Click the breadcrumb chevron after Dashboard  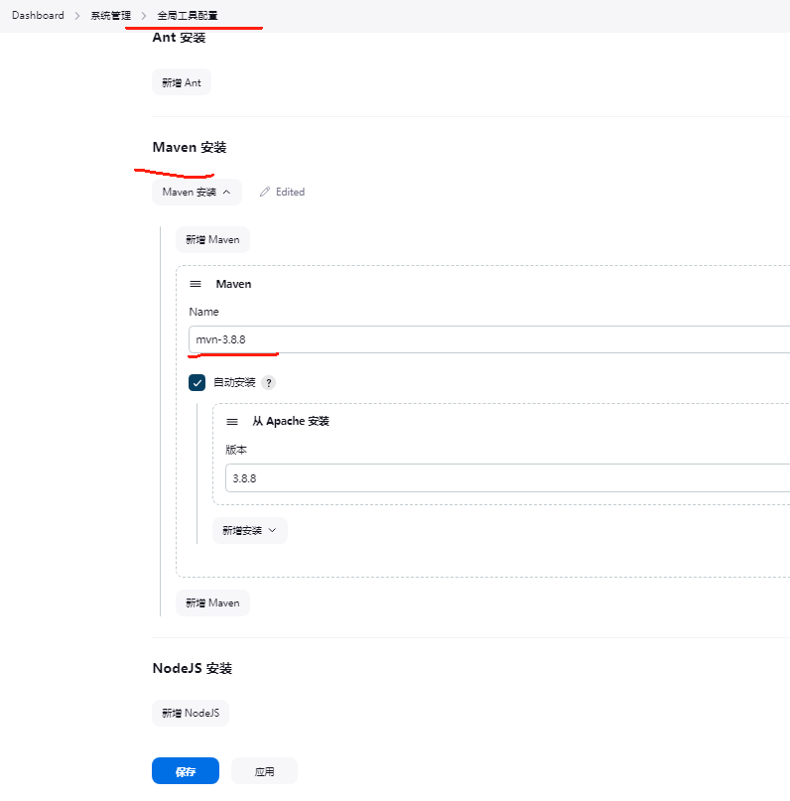click(x=77, y=16)
